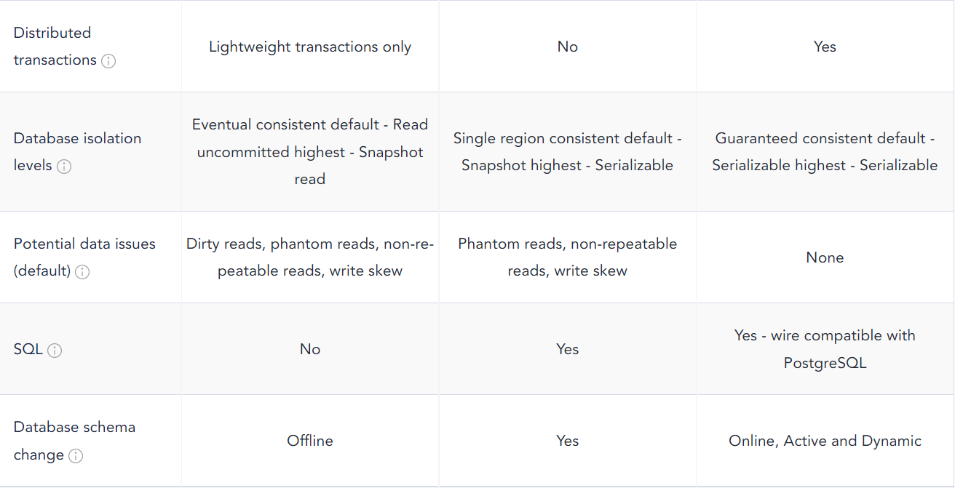Click the "Eventual consistent default" isolation cell

310,152
